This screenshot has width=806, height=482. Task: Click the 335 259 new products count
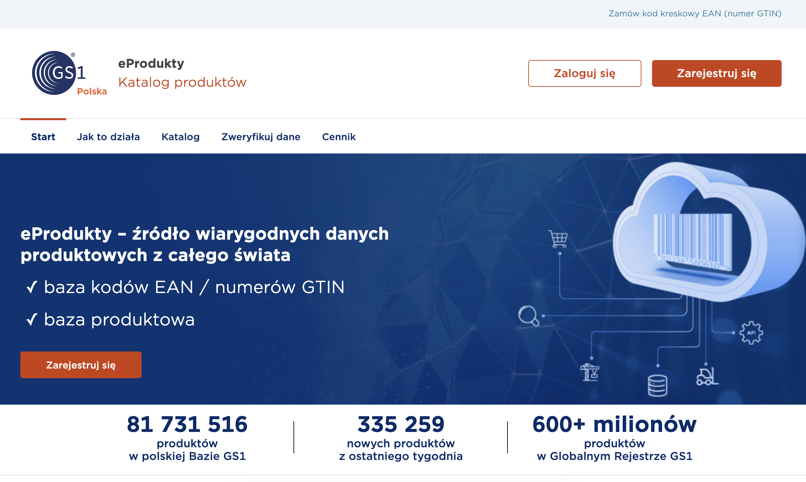coord(401,424)
